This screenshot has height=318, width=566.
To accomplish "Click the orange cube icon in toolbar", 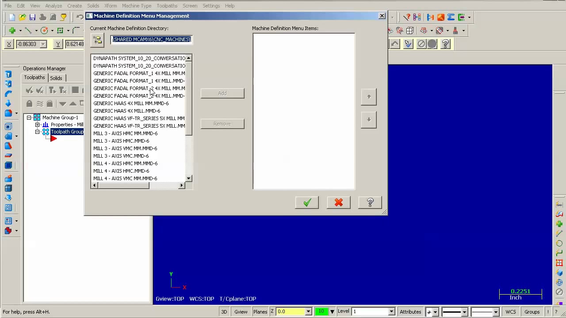I will 440,17.
